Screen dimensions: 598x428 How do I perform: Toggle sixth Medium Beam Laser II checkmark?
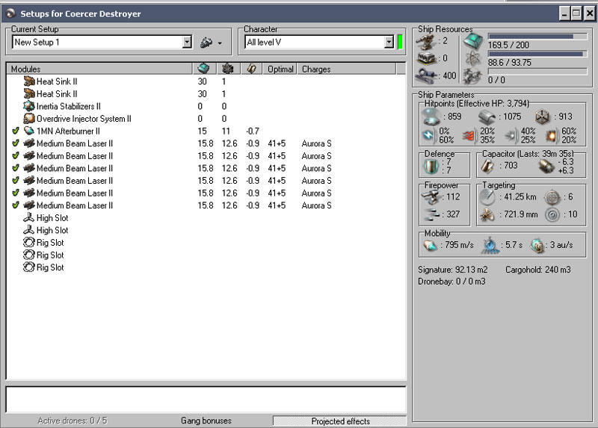[15, 205]
